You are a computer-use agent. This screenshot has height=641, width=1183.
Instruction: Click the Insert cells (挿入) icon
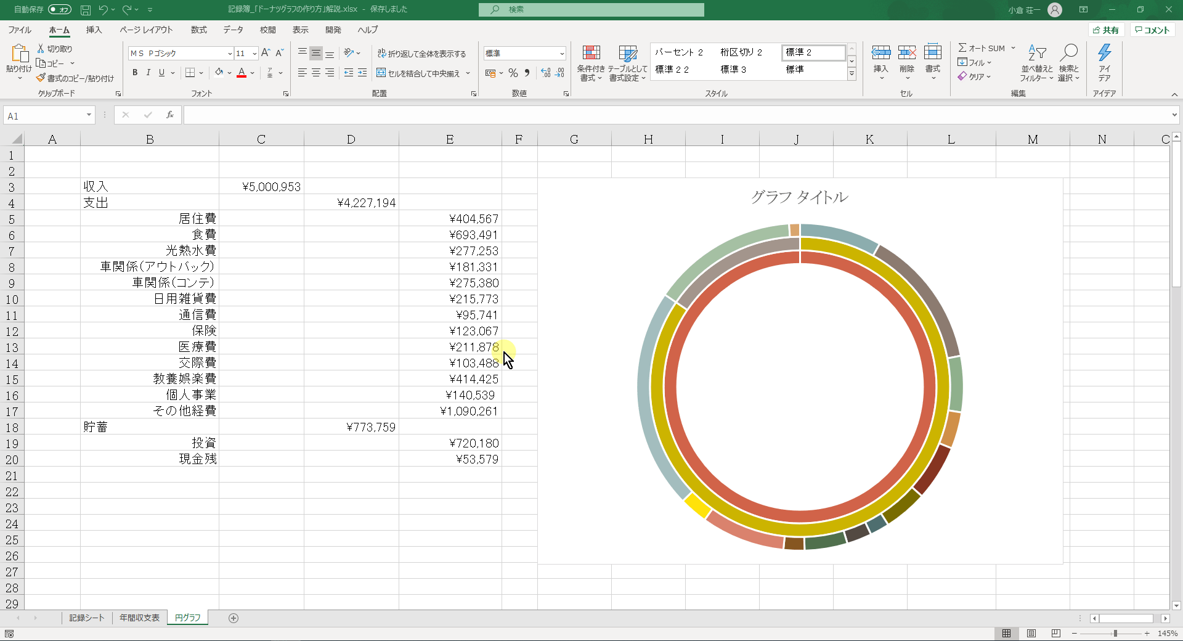881,52
